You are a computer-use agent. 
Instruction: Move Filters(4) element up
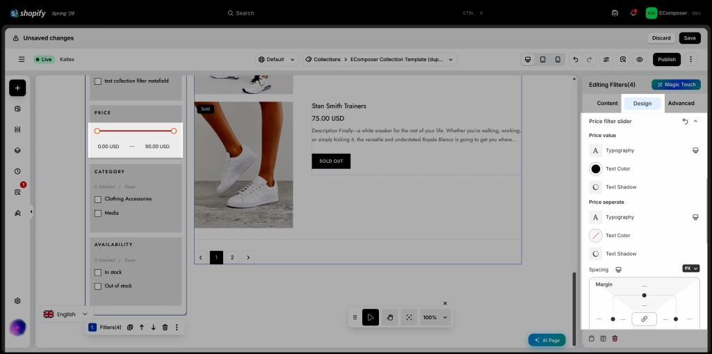click(142, 327)
